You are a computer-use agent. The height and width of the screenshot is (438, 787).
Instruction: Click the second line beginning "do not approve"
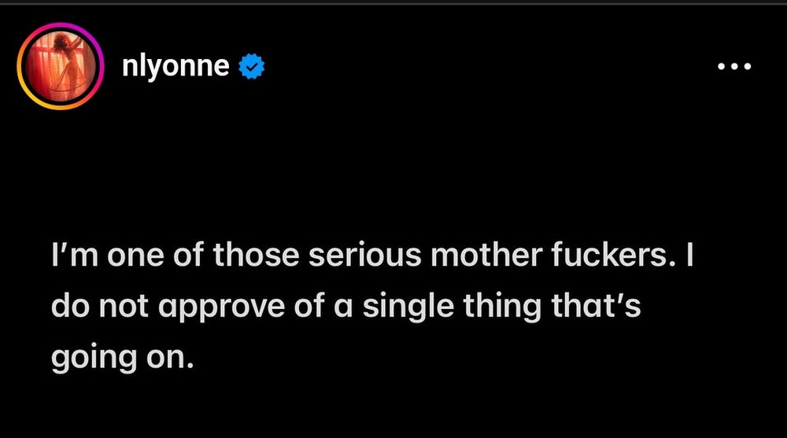coord(346,307)
